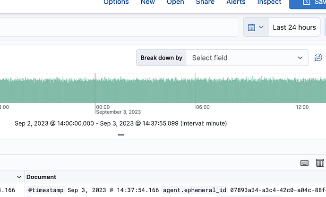Open the Inspect panel

pyautogui.click(x=269, y=2)
